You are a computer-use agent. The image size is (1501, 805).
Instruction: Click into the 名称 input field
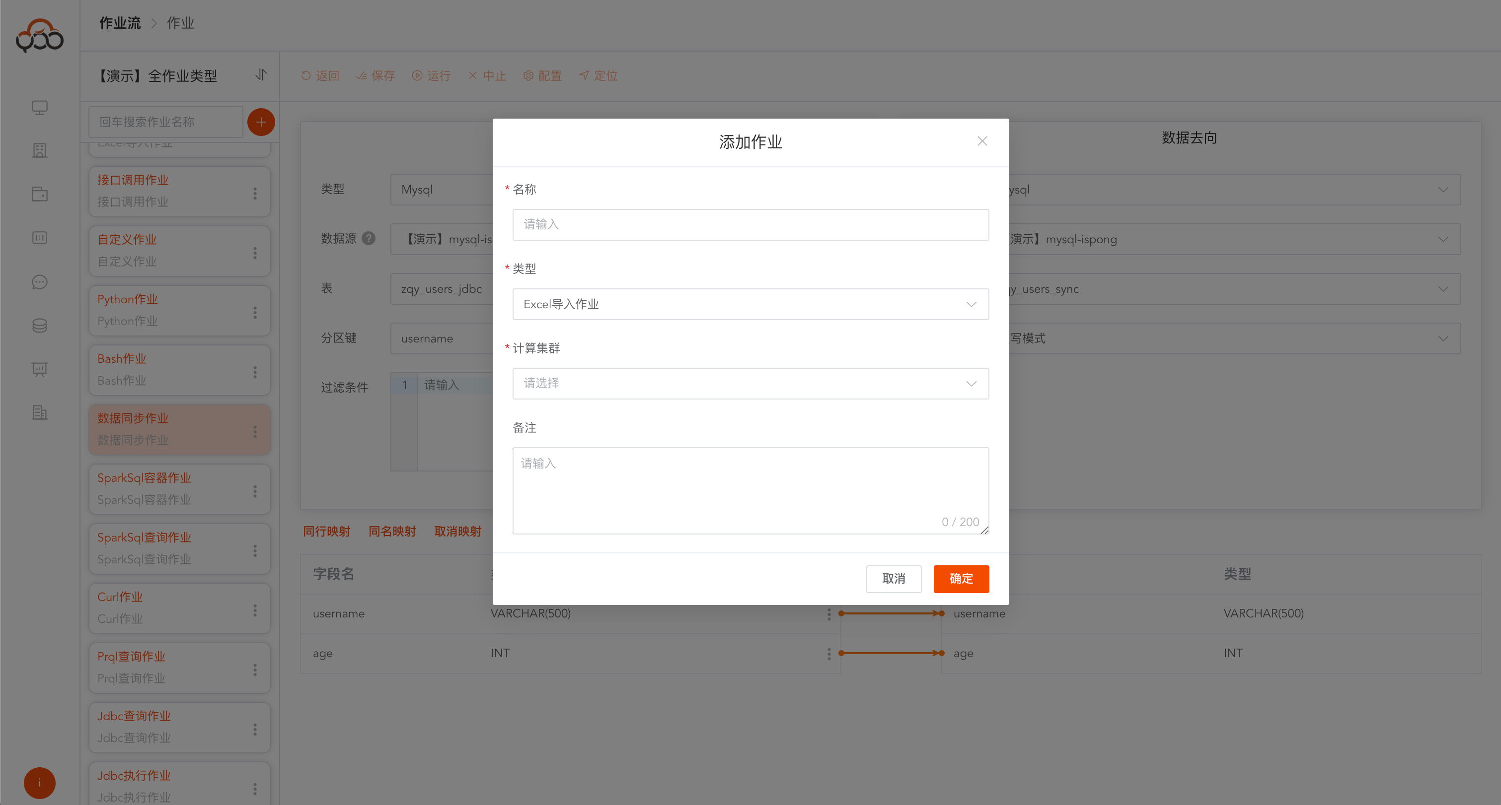point(750,225)
